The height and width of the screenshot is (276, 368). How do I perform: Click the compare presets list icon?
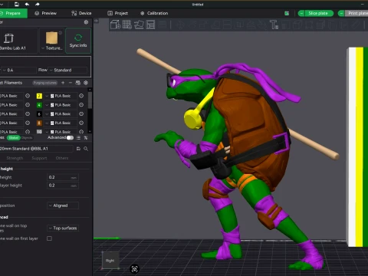(78, 138)
